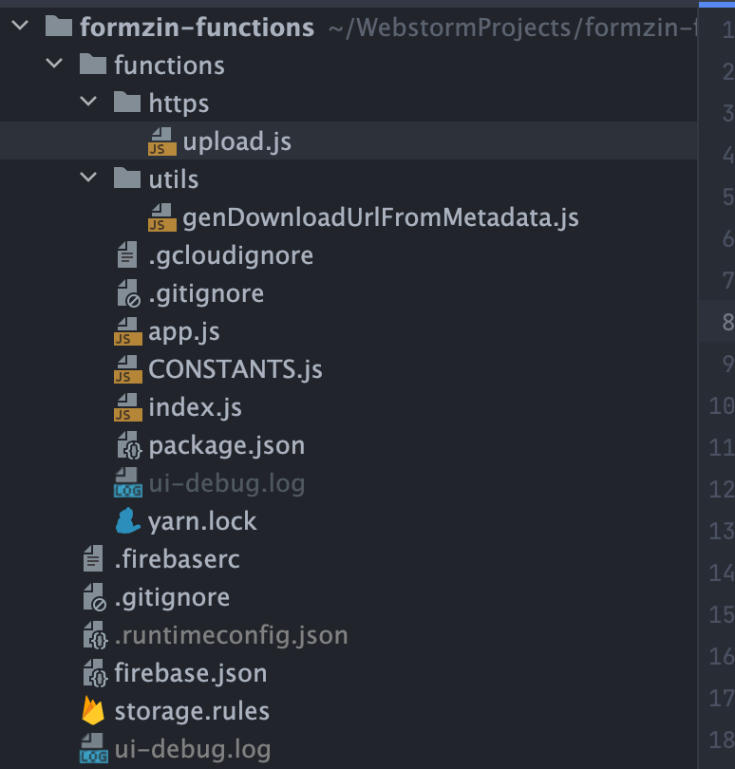Image resolution: width=735 pixels, height=769 pixels.
Task: Click the text file icon beside .gcloudignore
Action: click(x=127, y=255)
